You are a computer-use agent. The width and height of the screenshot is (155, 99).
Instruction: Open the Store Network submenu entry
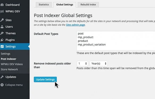[x=9, y=69]
